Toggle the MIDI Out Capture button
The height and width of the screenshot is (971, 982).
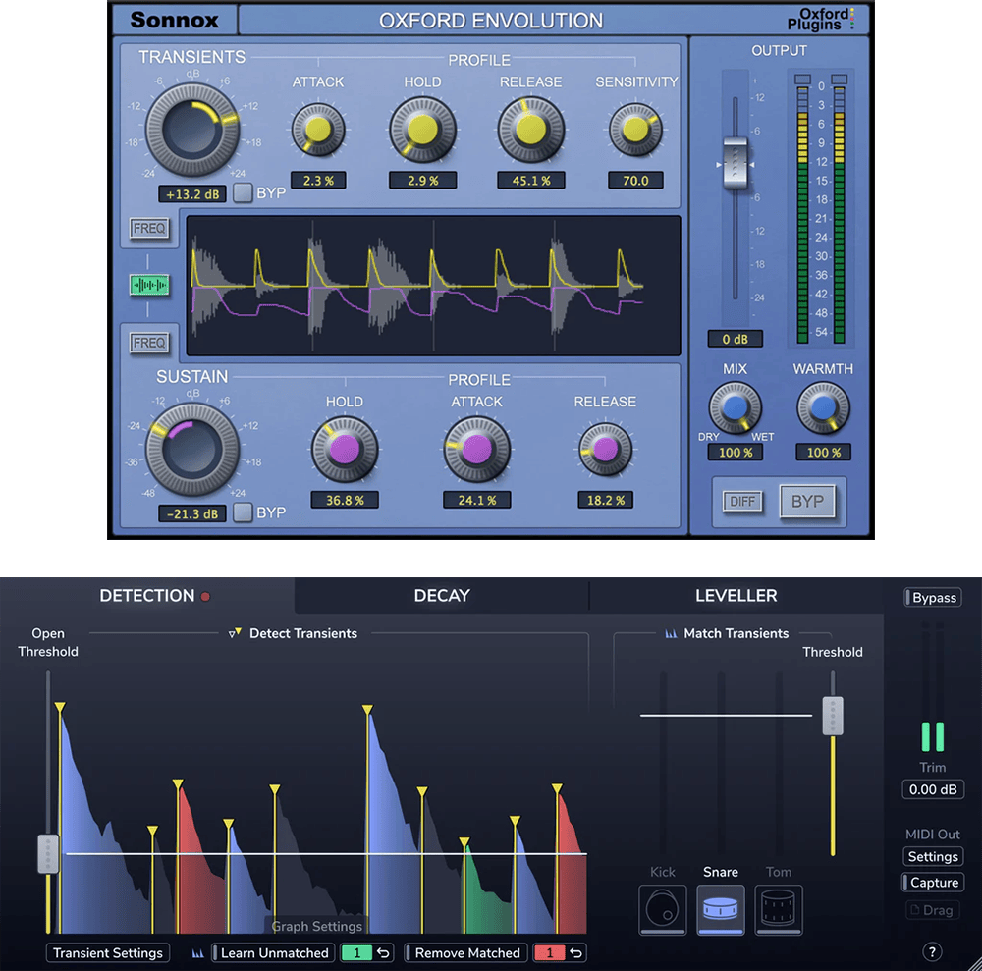pyautogui.click(x=932, y=883)
